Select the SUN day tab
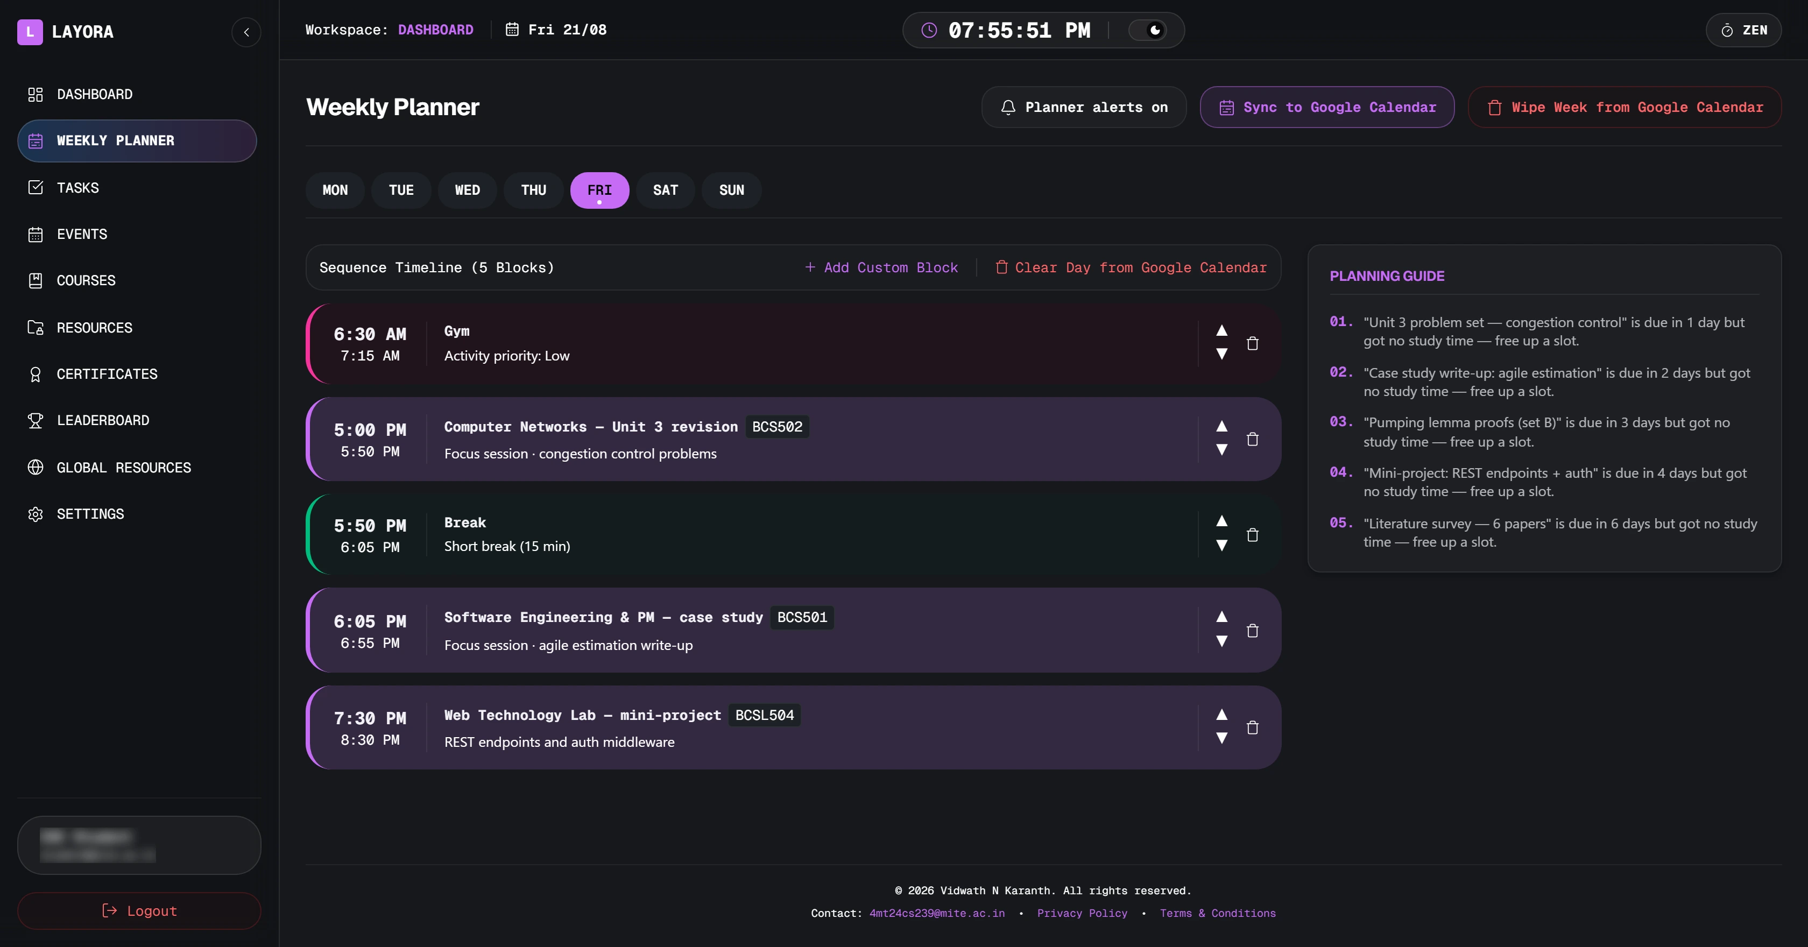 point(731,190)
